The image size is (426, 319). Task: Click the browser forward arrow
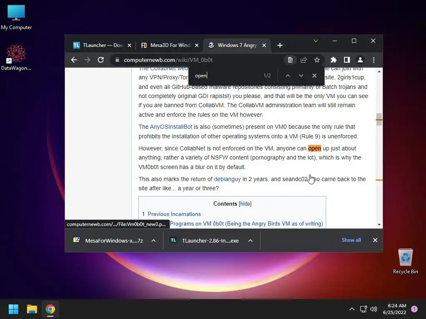pyautogui.click(x=87, y=60)
